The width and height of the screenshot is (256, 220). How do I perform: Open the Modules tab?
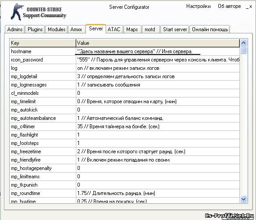(57, 29)
